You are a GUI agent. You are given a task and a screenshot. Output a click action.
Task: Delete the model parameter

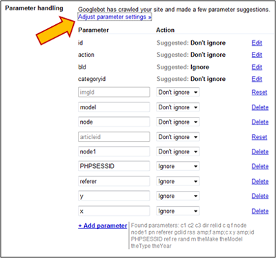point(260,107)
